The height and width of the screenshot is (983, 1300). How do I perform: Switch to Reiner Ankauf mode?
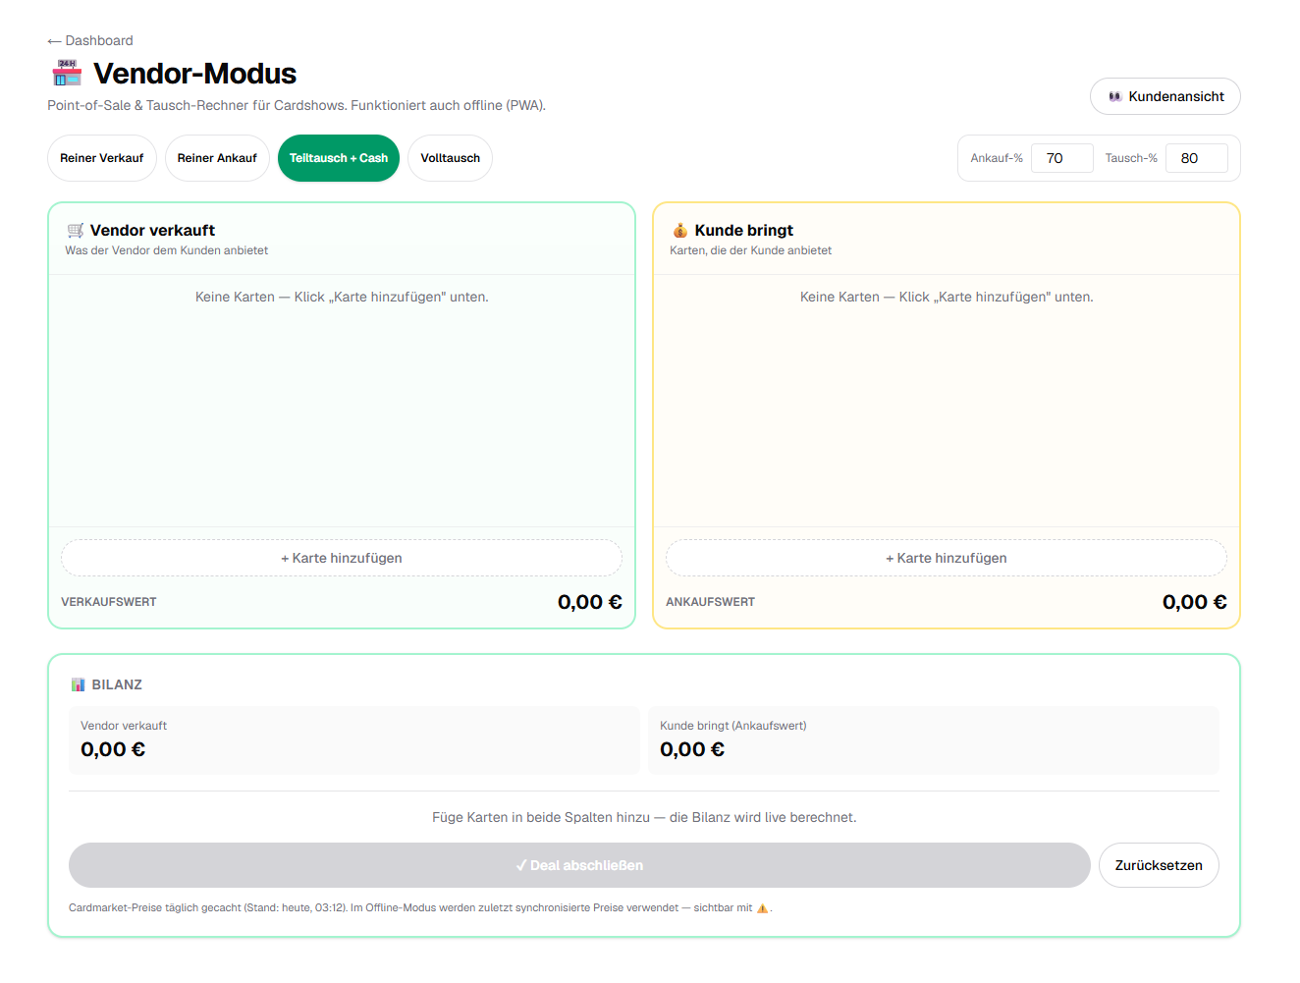pyautogui.click(x=217, y=158)
